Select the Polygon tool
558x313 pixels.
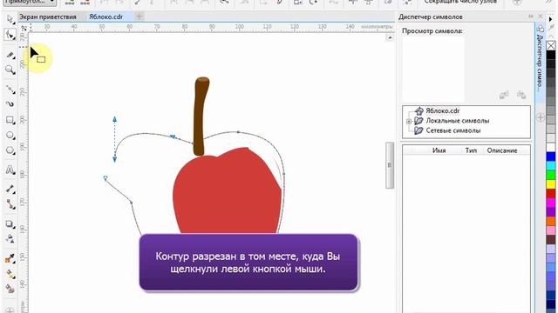(x=10, y=150)
